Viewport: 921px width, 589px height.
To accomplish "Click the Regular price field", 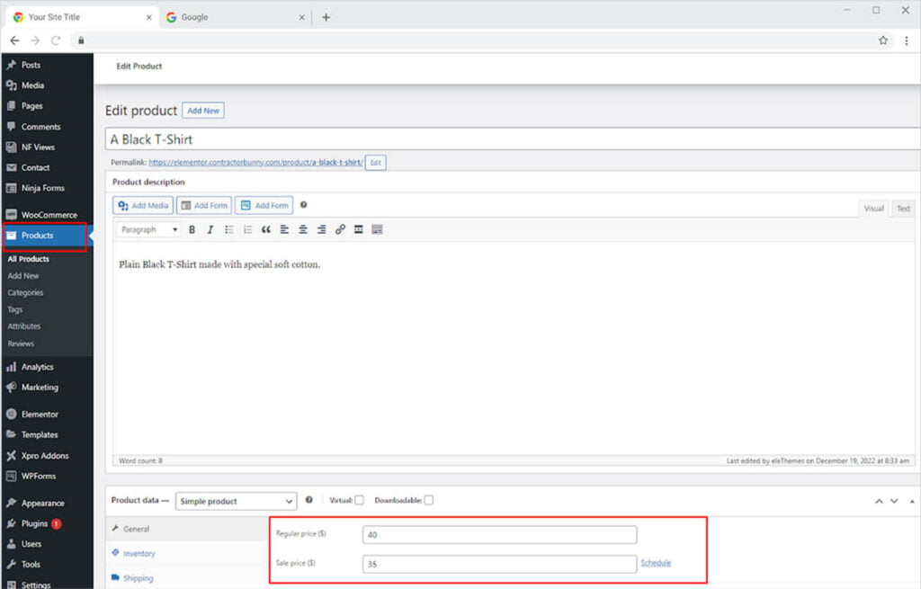I will 499,535.
